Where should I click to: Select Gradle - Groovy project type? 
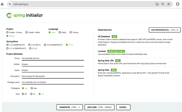click(x=14, y=32)
